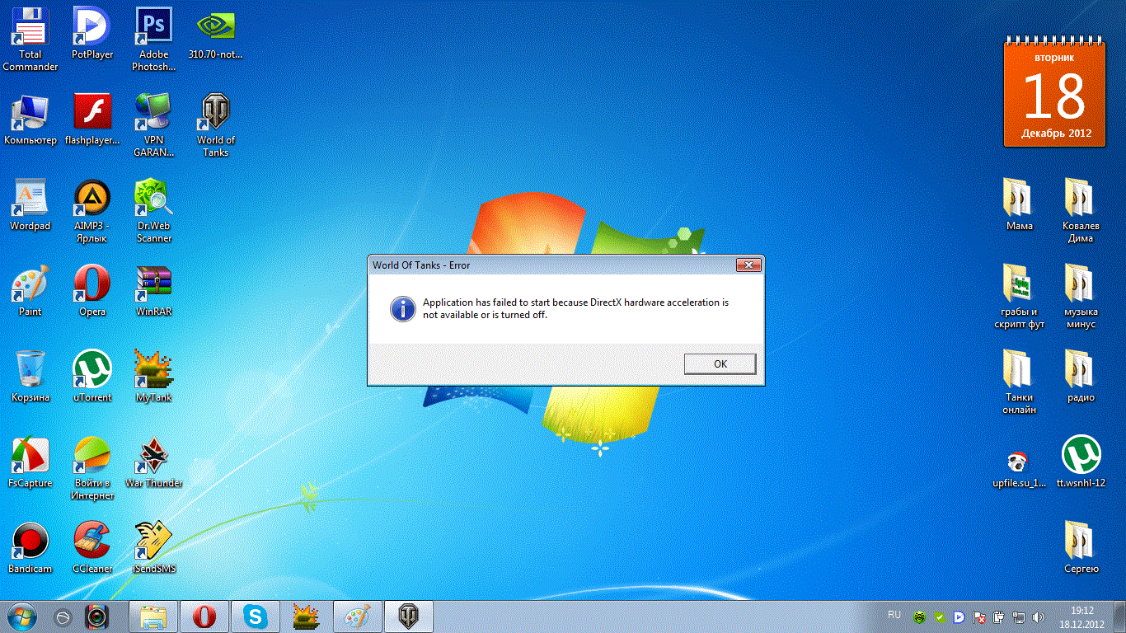
Task: Switch to Opera in the taskbar
Action: (204, 617)
